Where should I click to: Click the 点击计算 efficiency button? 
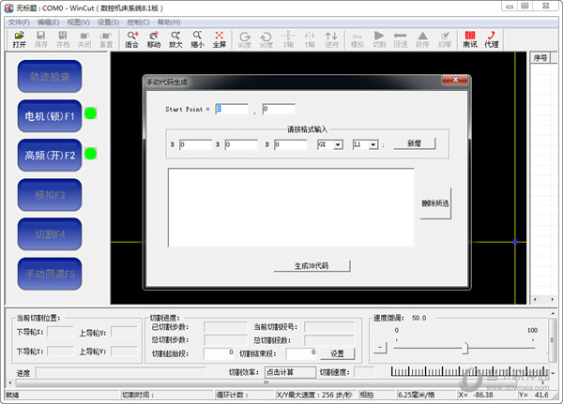coord(290,372)
